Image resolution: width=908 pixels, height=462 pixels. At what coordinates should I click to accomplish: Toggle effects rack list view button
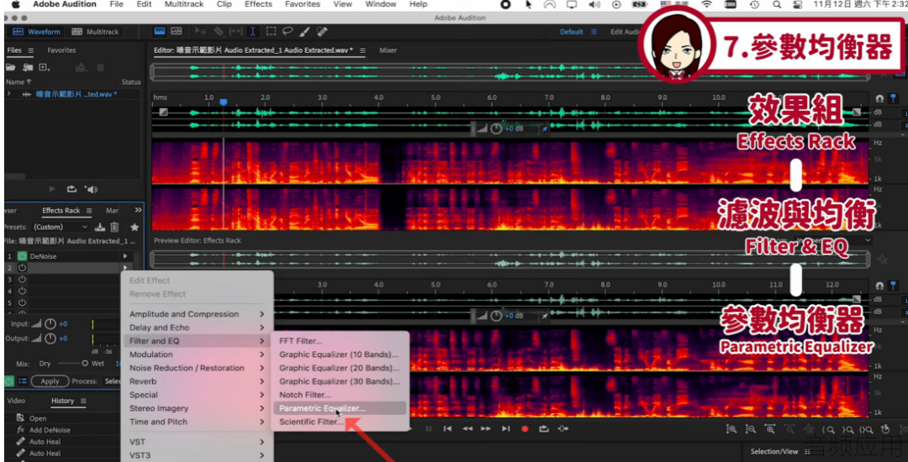23,381
